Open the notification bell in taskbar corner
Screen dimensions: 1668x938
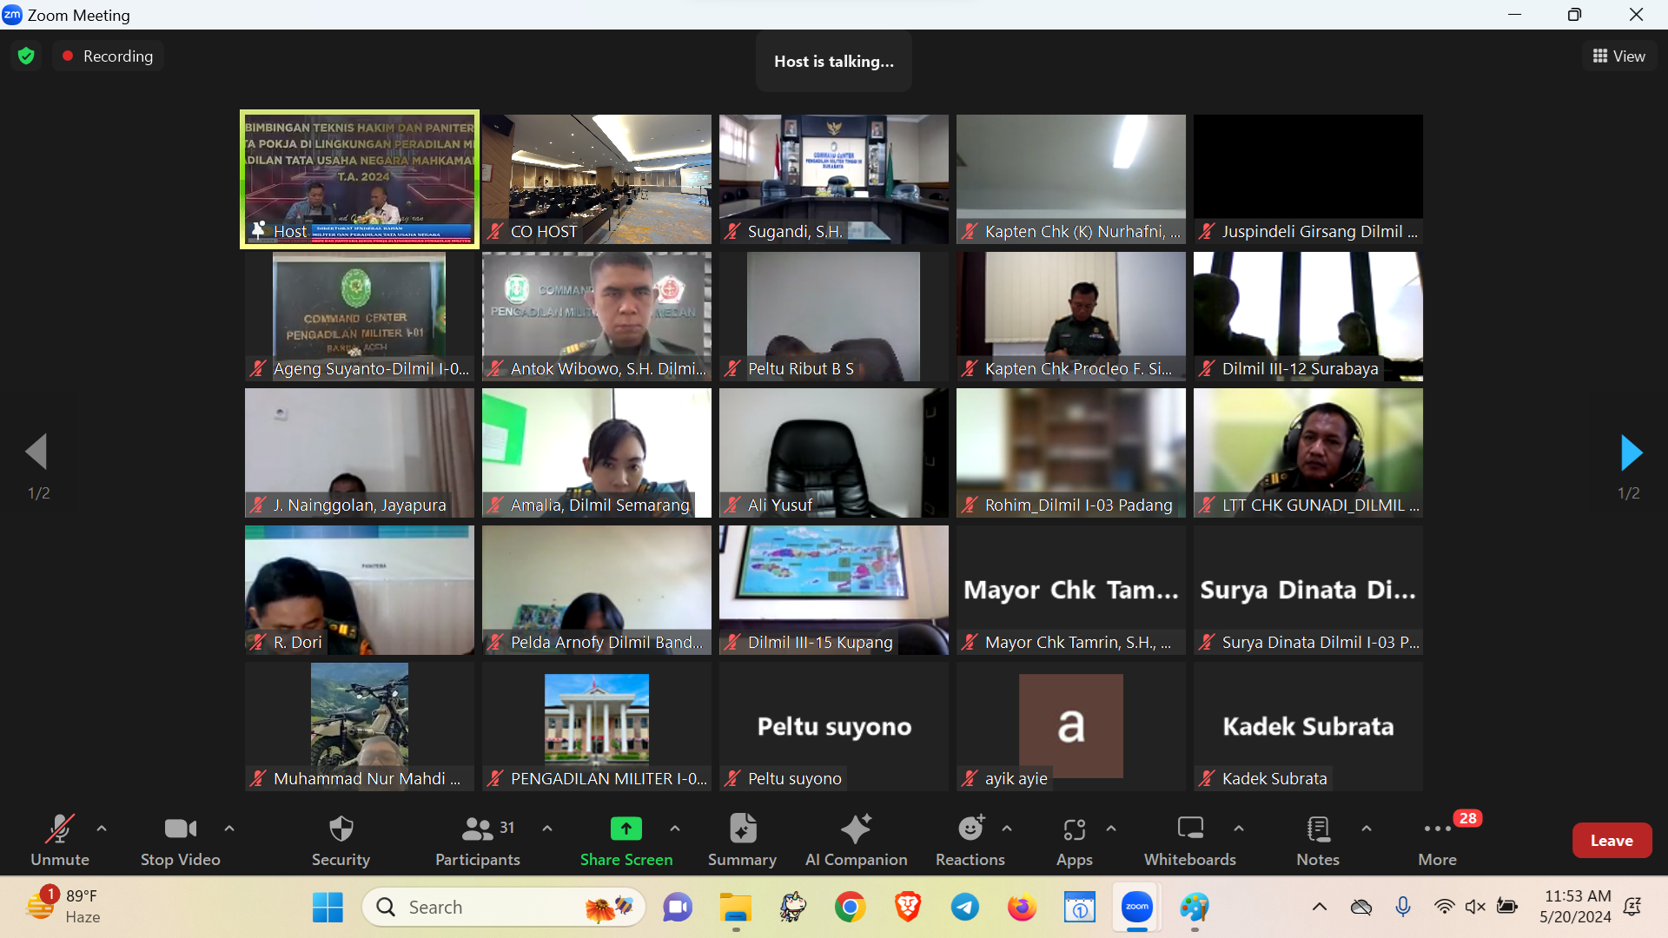tap(1632, 908)
